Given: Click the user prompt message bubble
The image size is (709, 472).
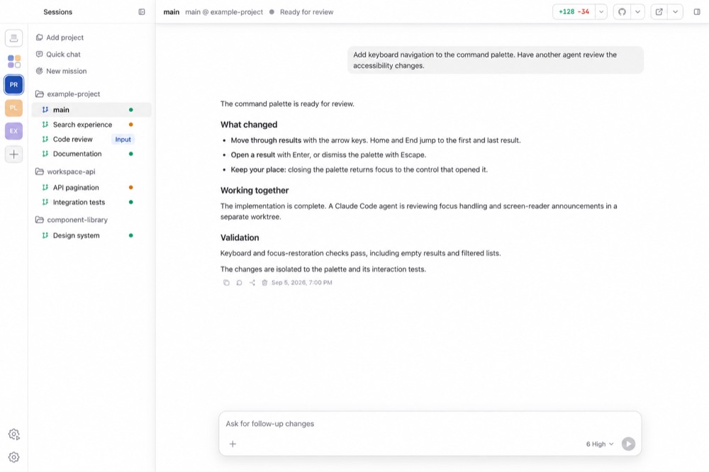Looking at the screenshot, I should click(495, 60).
